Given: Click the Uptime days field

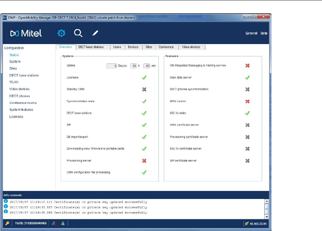Looking at the screenshot, I should 112,66.
